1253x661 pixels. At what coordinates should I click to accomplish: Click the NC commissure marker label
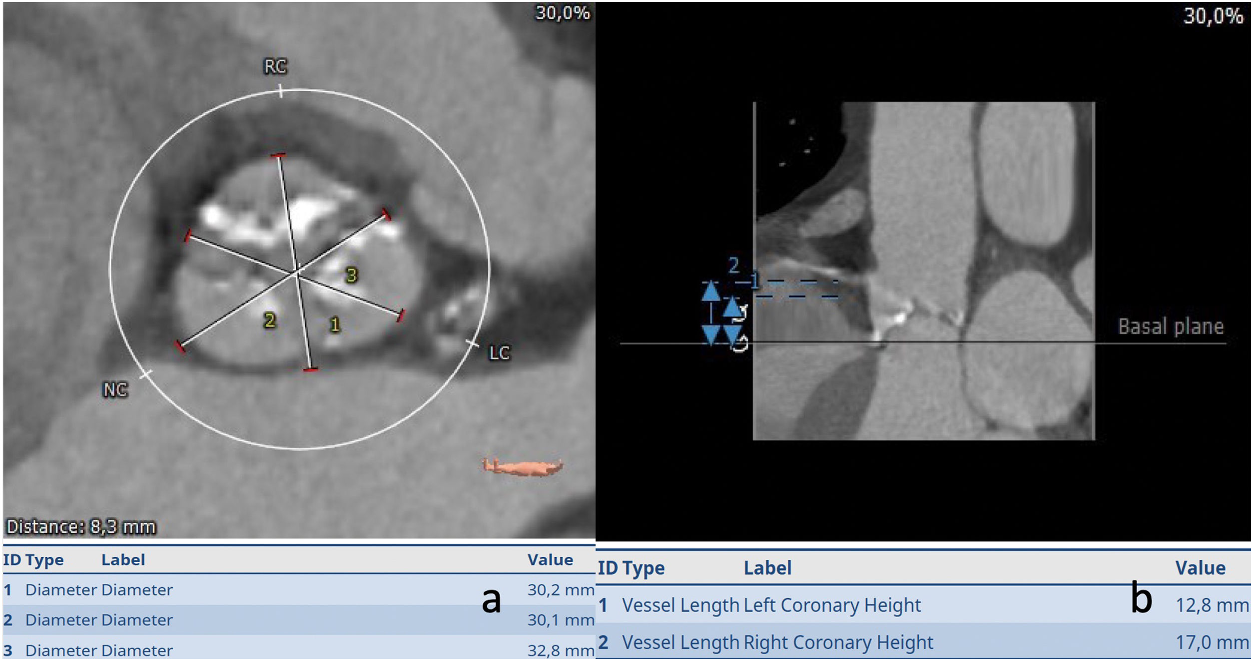(x=115, y=390)
